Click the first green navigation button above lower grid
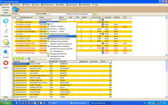This screenshot has height=105, width=168. point(14,58)
